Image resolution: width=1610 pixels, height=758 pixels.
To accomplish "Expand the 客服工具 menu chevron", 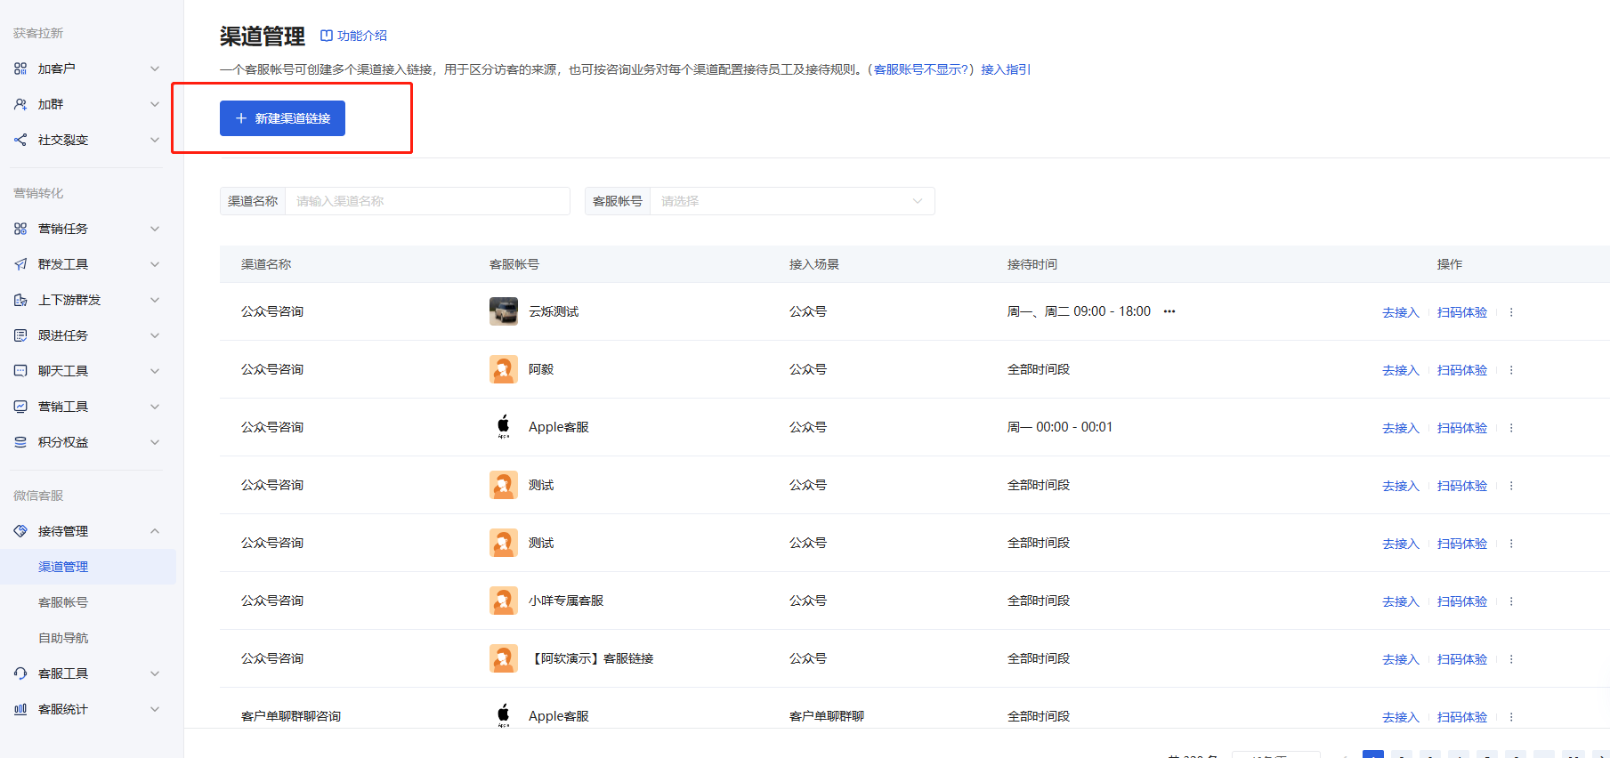I will click(x=155, y=673).
